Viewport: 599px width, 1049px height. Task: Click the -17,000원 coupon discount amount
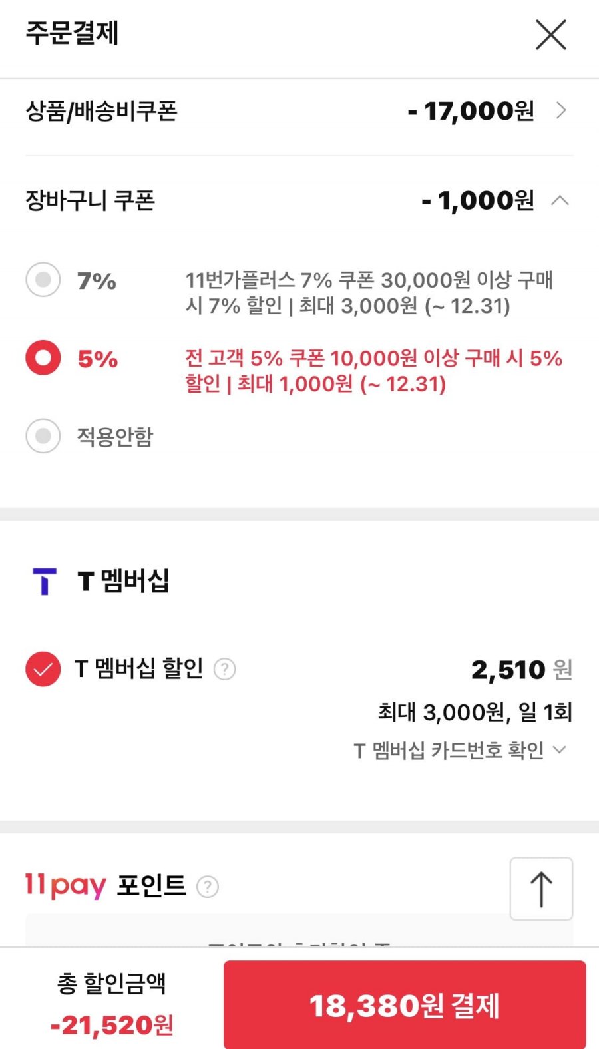tap(471, 111)
